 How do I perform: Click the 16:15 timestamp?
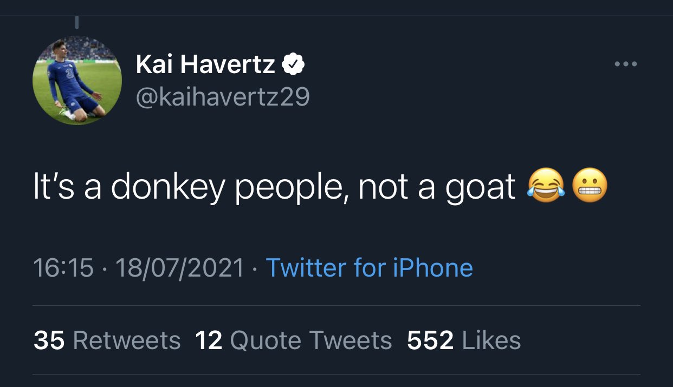tap(63, 268)
